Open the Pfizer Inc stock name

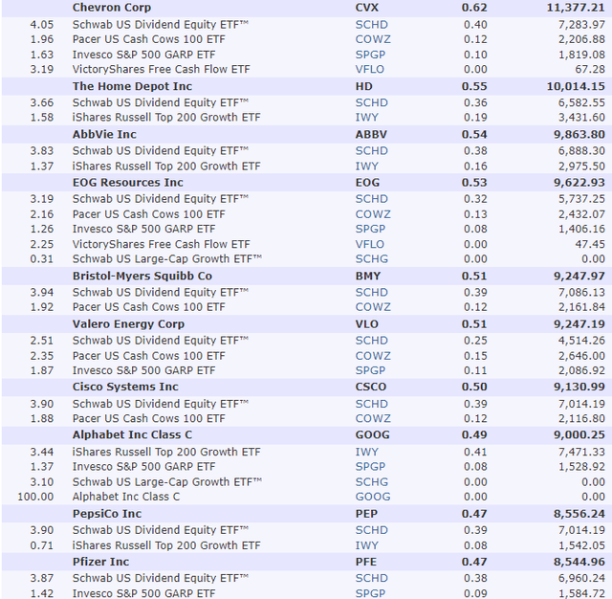click(100, 561)
